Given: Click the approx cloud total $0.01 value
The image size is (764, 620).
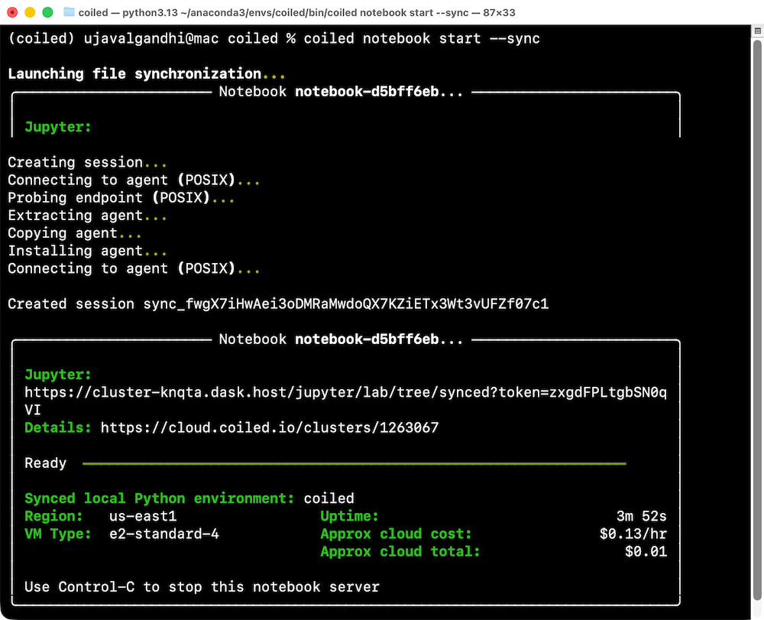Looking at the screenshot, I should click(x=646, y=551).
